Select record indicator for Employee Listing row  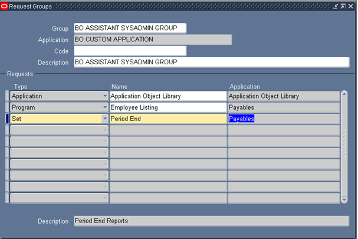7,107
